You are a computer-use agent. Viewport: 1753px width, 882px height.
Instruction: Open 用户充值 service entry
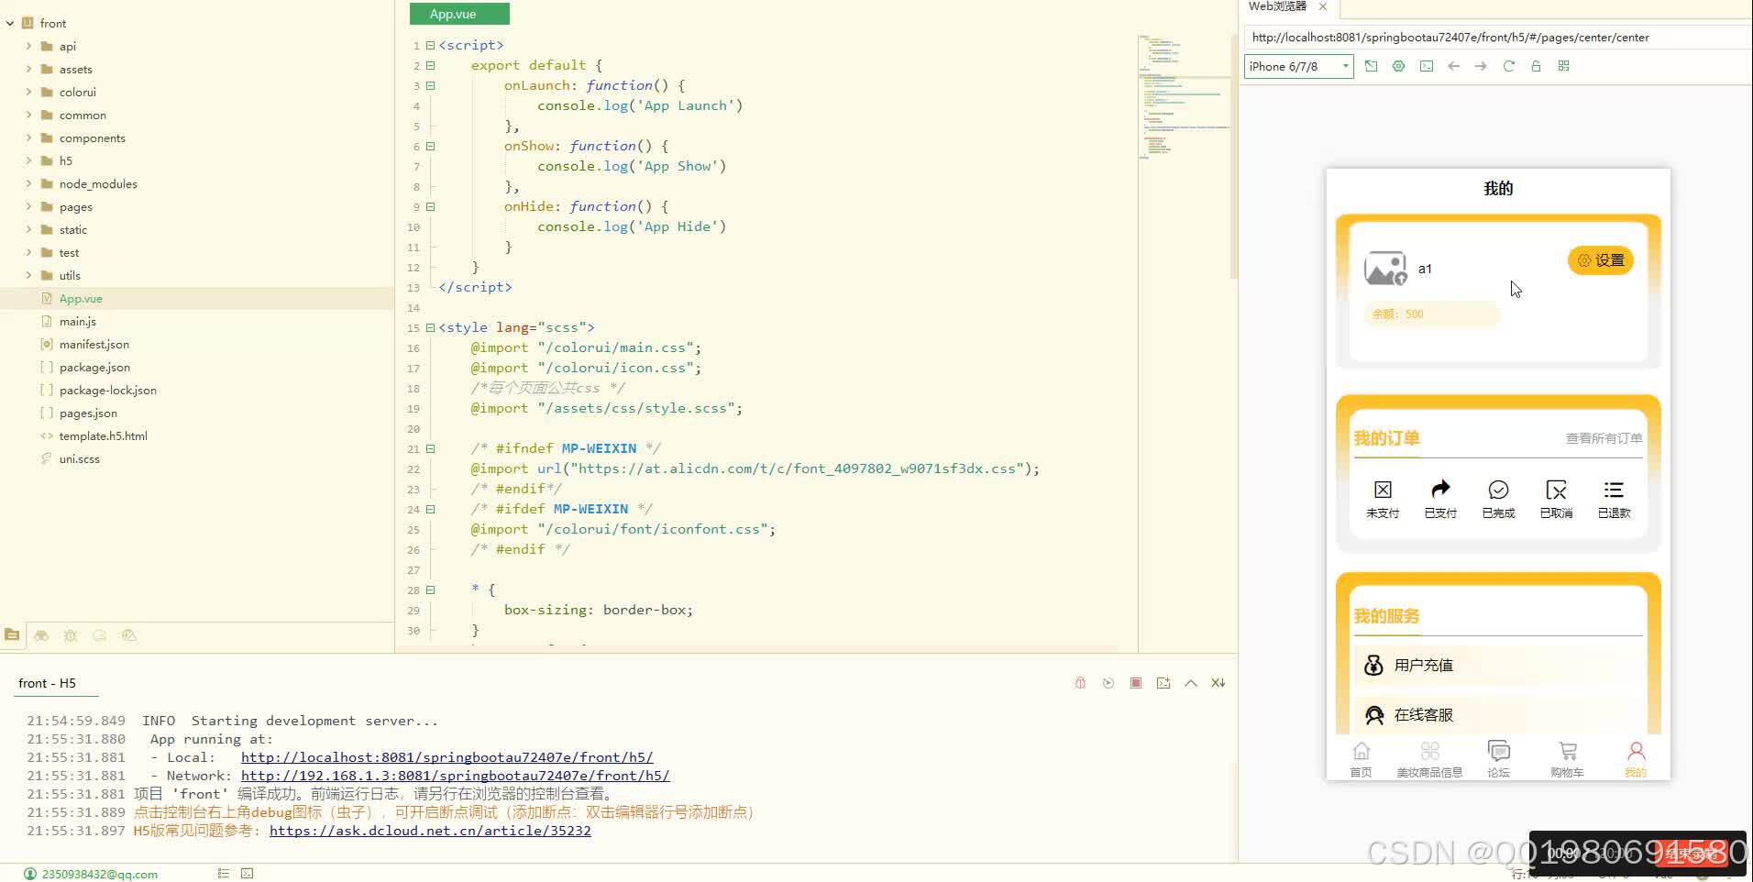(x=1498, y=665)
